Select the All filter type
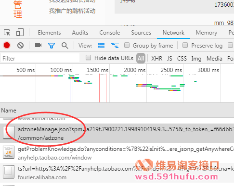This screenshot has height=186, width=234. [141, 58]
